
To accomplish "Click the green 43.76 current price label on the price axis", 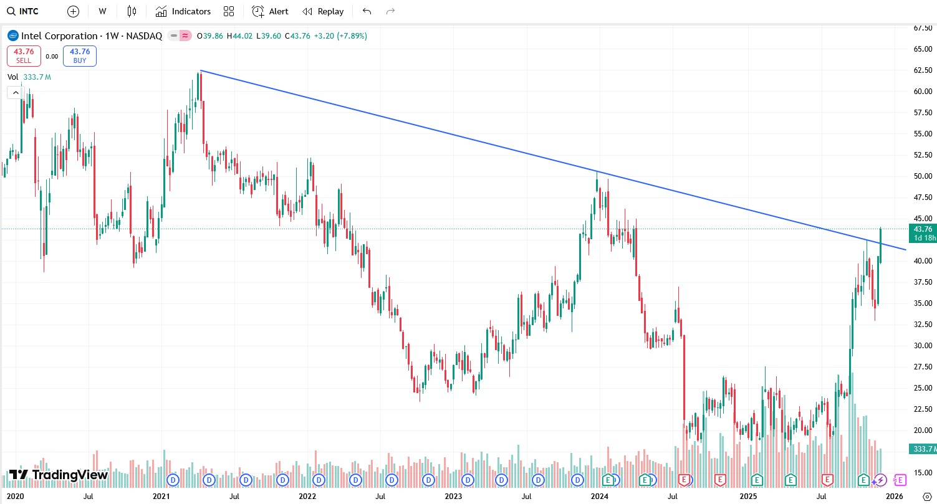I will click(922, 229).
